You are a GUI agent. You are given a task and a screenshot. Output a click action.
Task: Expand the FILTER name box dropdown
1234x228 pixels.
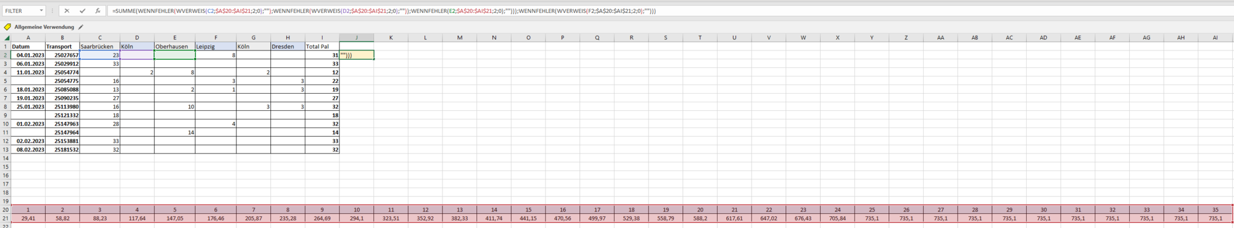pyautogui.click(x=41, y=11)
